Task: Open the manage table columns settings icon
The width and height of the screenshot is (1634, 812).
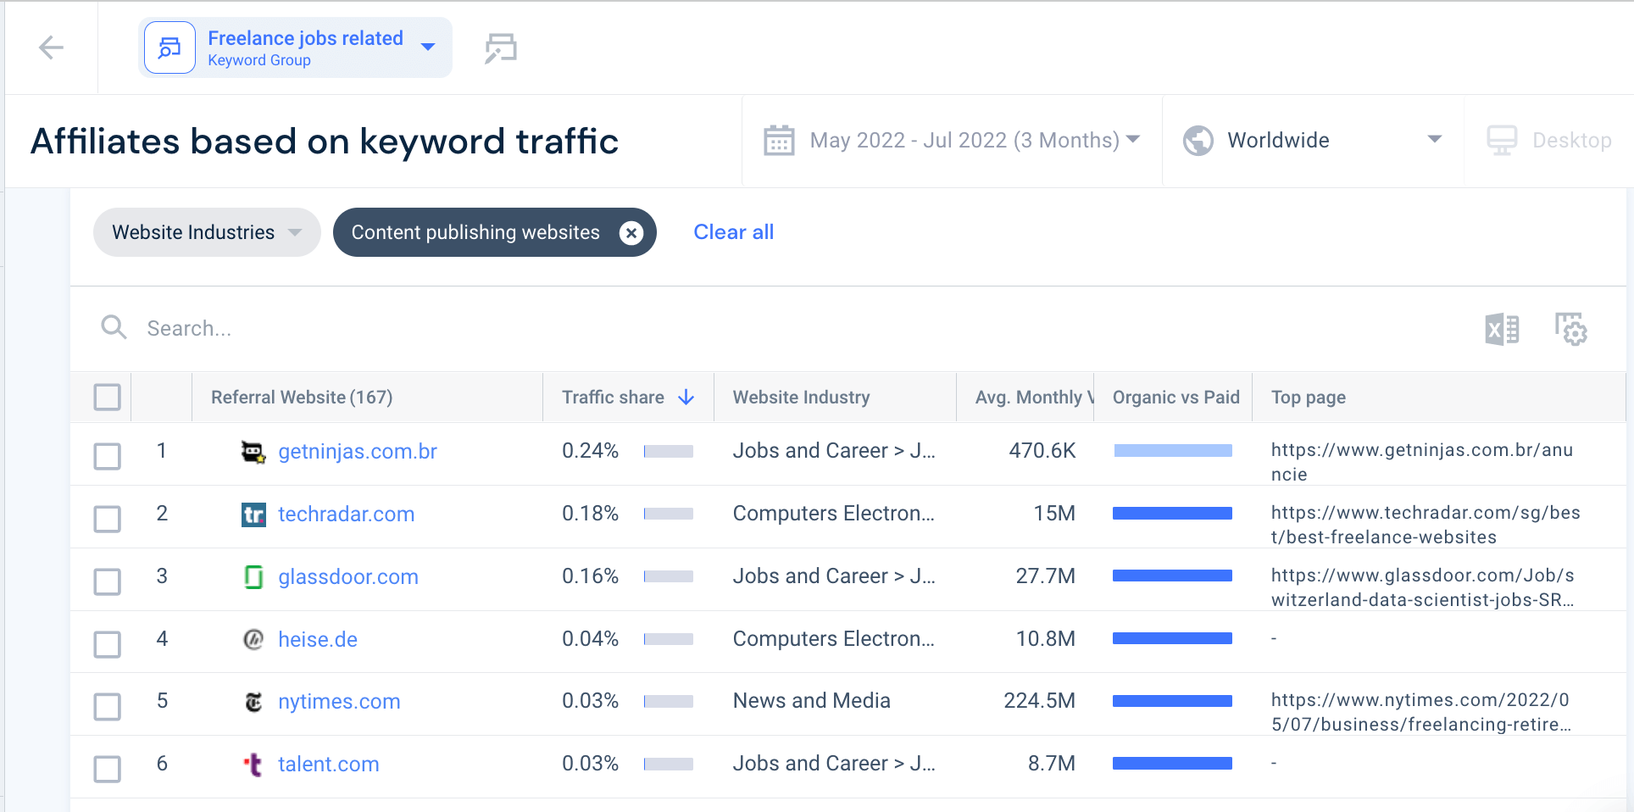Action: (1571, 329)
